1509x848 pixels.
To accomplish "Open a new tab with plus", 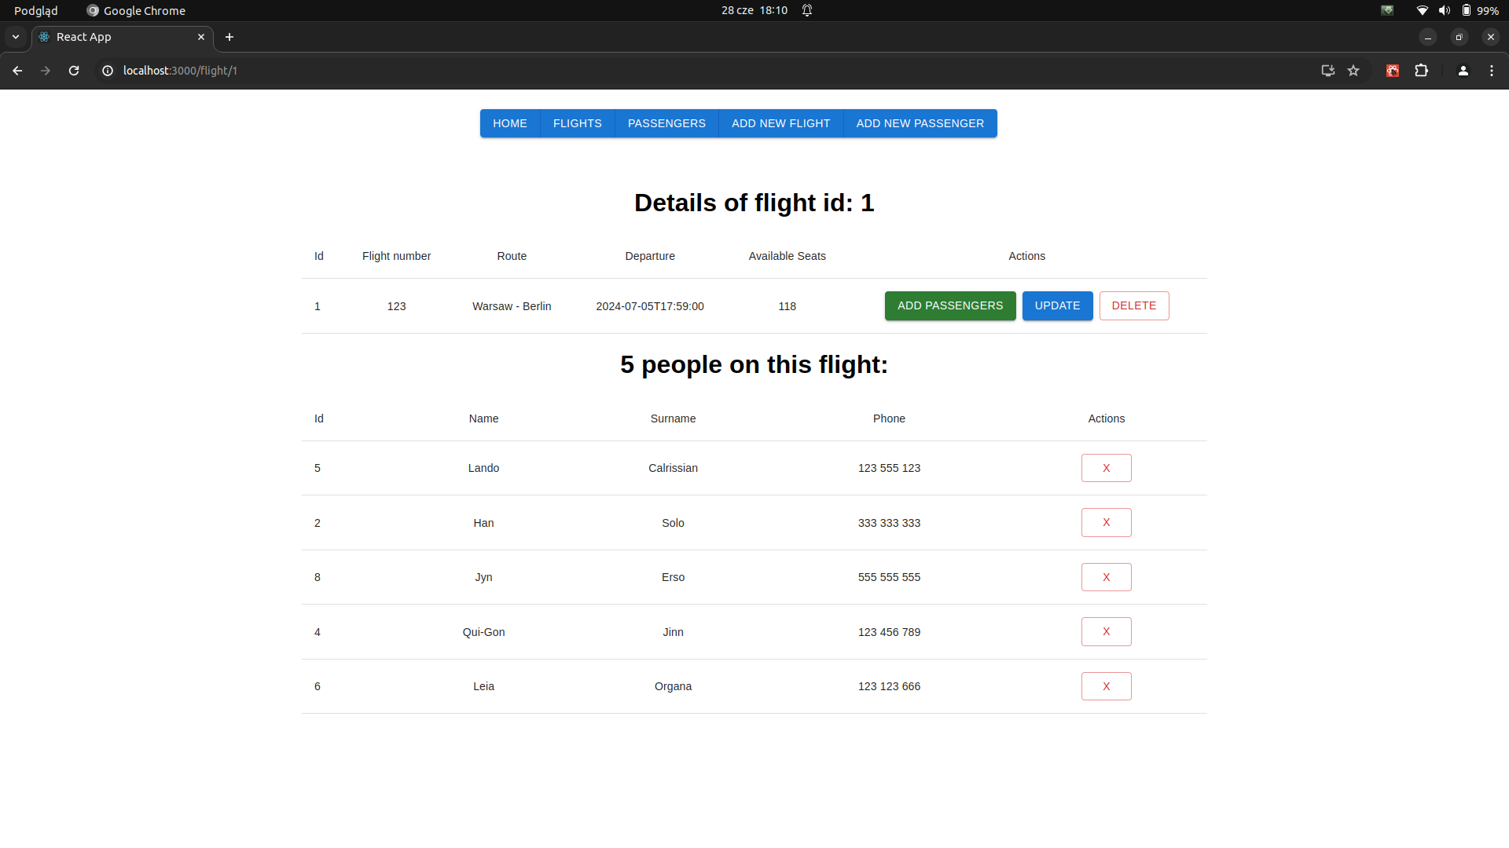I will click(x=229, y=37).
